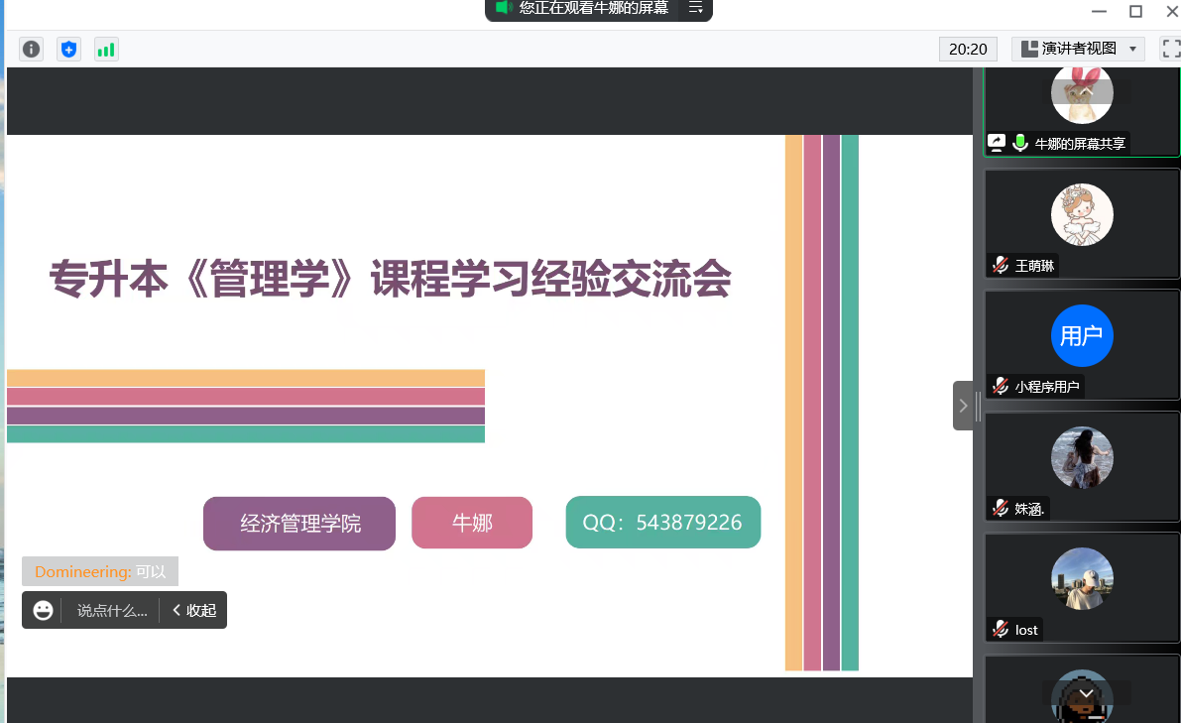Click the blue security shield icon
The height and width of the screenshot is (723, 1181).
[68, 50]
